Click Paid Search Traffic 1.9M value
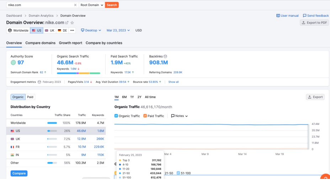Screen dimensions: 330x180 point(117,62)
